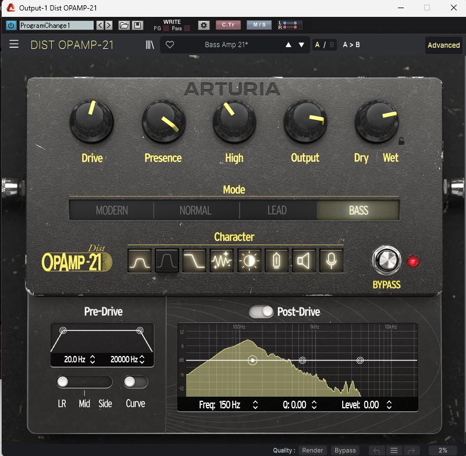The width and height of the screenshot is (466, 456).
Task: Click the Pre-Drive high cut handle
Action: 140,330
